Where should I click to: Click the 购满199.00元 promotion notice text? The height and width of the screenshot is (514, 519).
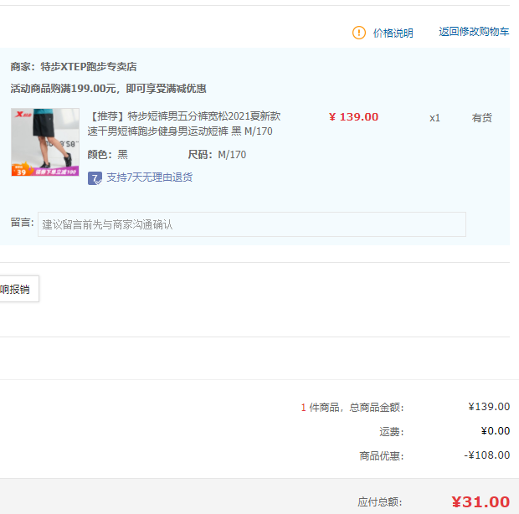coord(108,89)
